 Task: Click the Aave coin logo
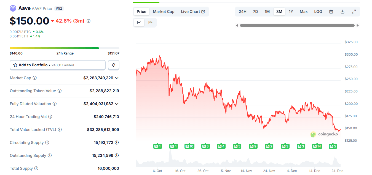tap(13, 8)
